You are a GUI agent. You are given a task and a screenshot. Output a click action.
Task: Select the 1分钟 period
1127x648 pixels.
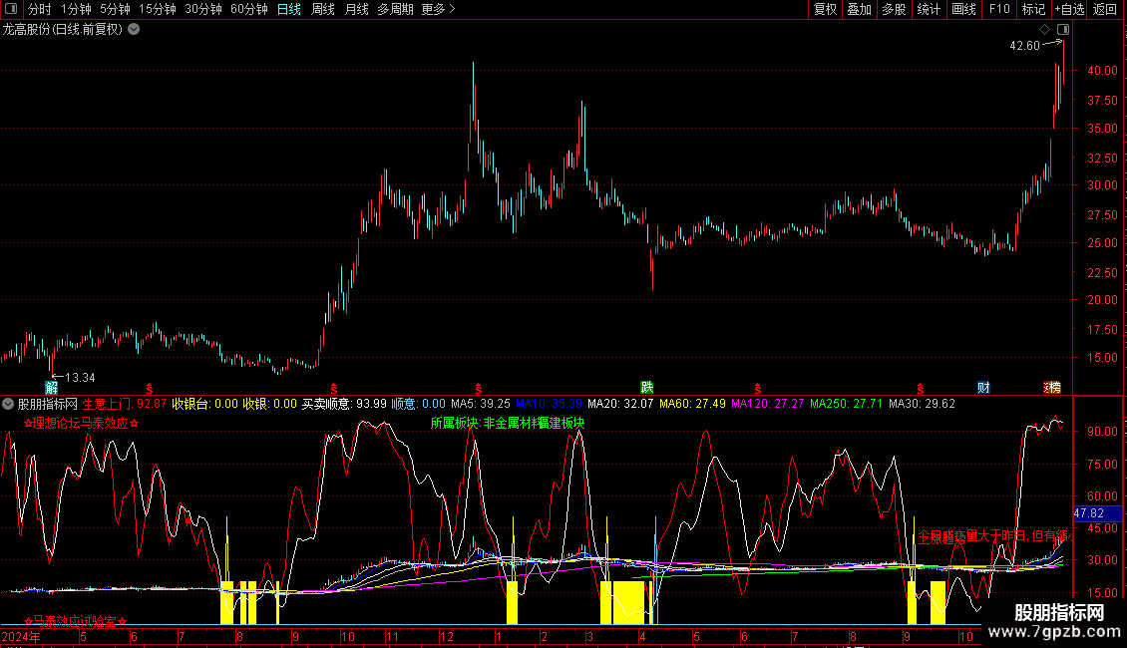click(76, 9)
